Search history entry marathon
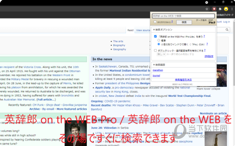Image resolution: width=235 pixels, height=146 pixels. click(x=158, y=70)
